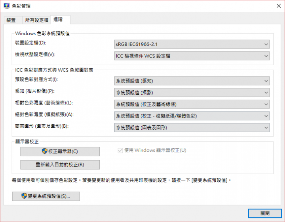Click the 裝置設定檔(D): label
This screenshot has width=285, height=222.
point(30,43)
